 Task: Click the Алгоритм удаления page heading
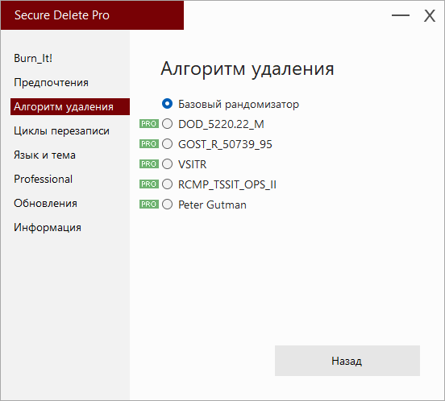coord(247,69)
